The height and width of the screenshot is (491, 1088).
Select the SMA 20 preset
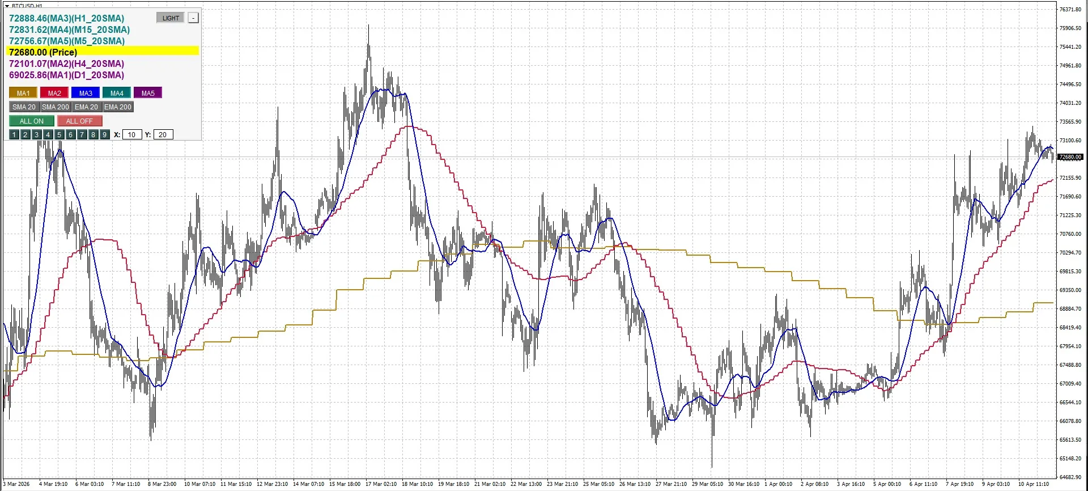(x=24, y=107)
